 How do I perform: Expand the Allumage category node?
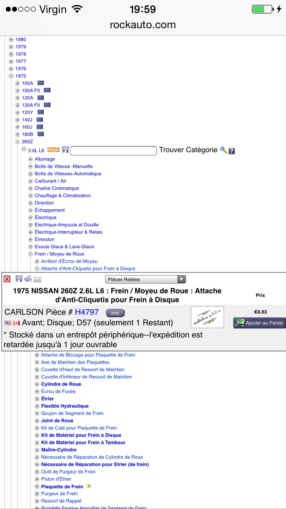(31, 159)
